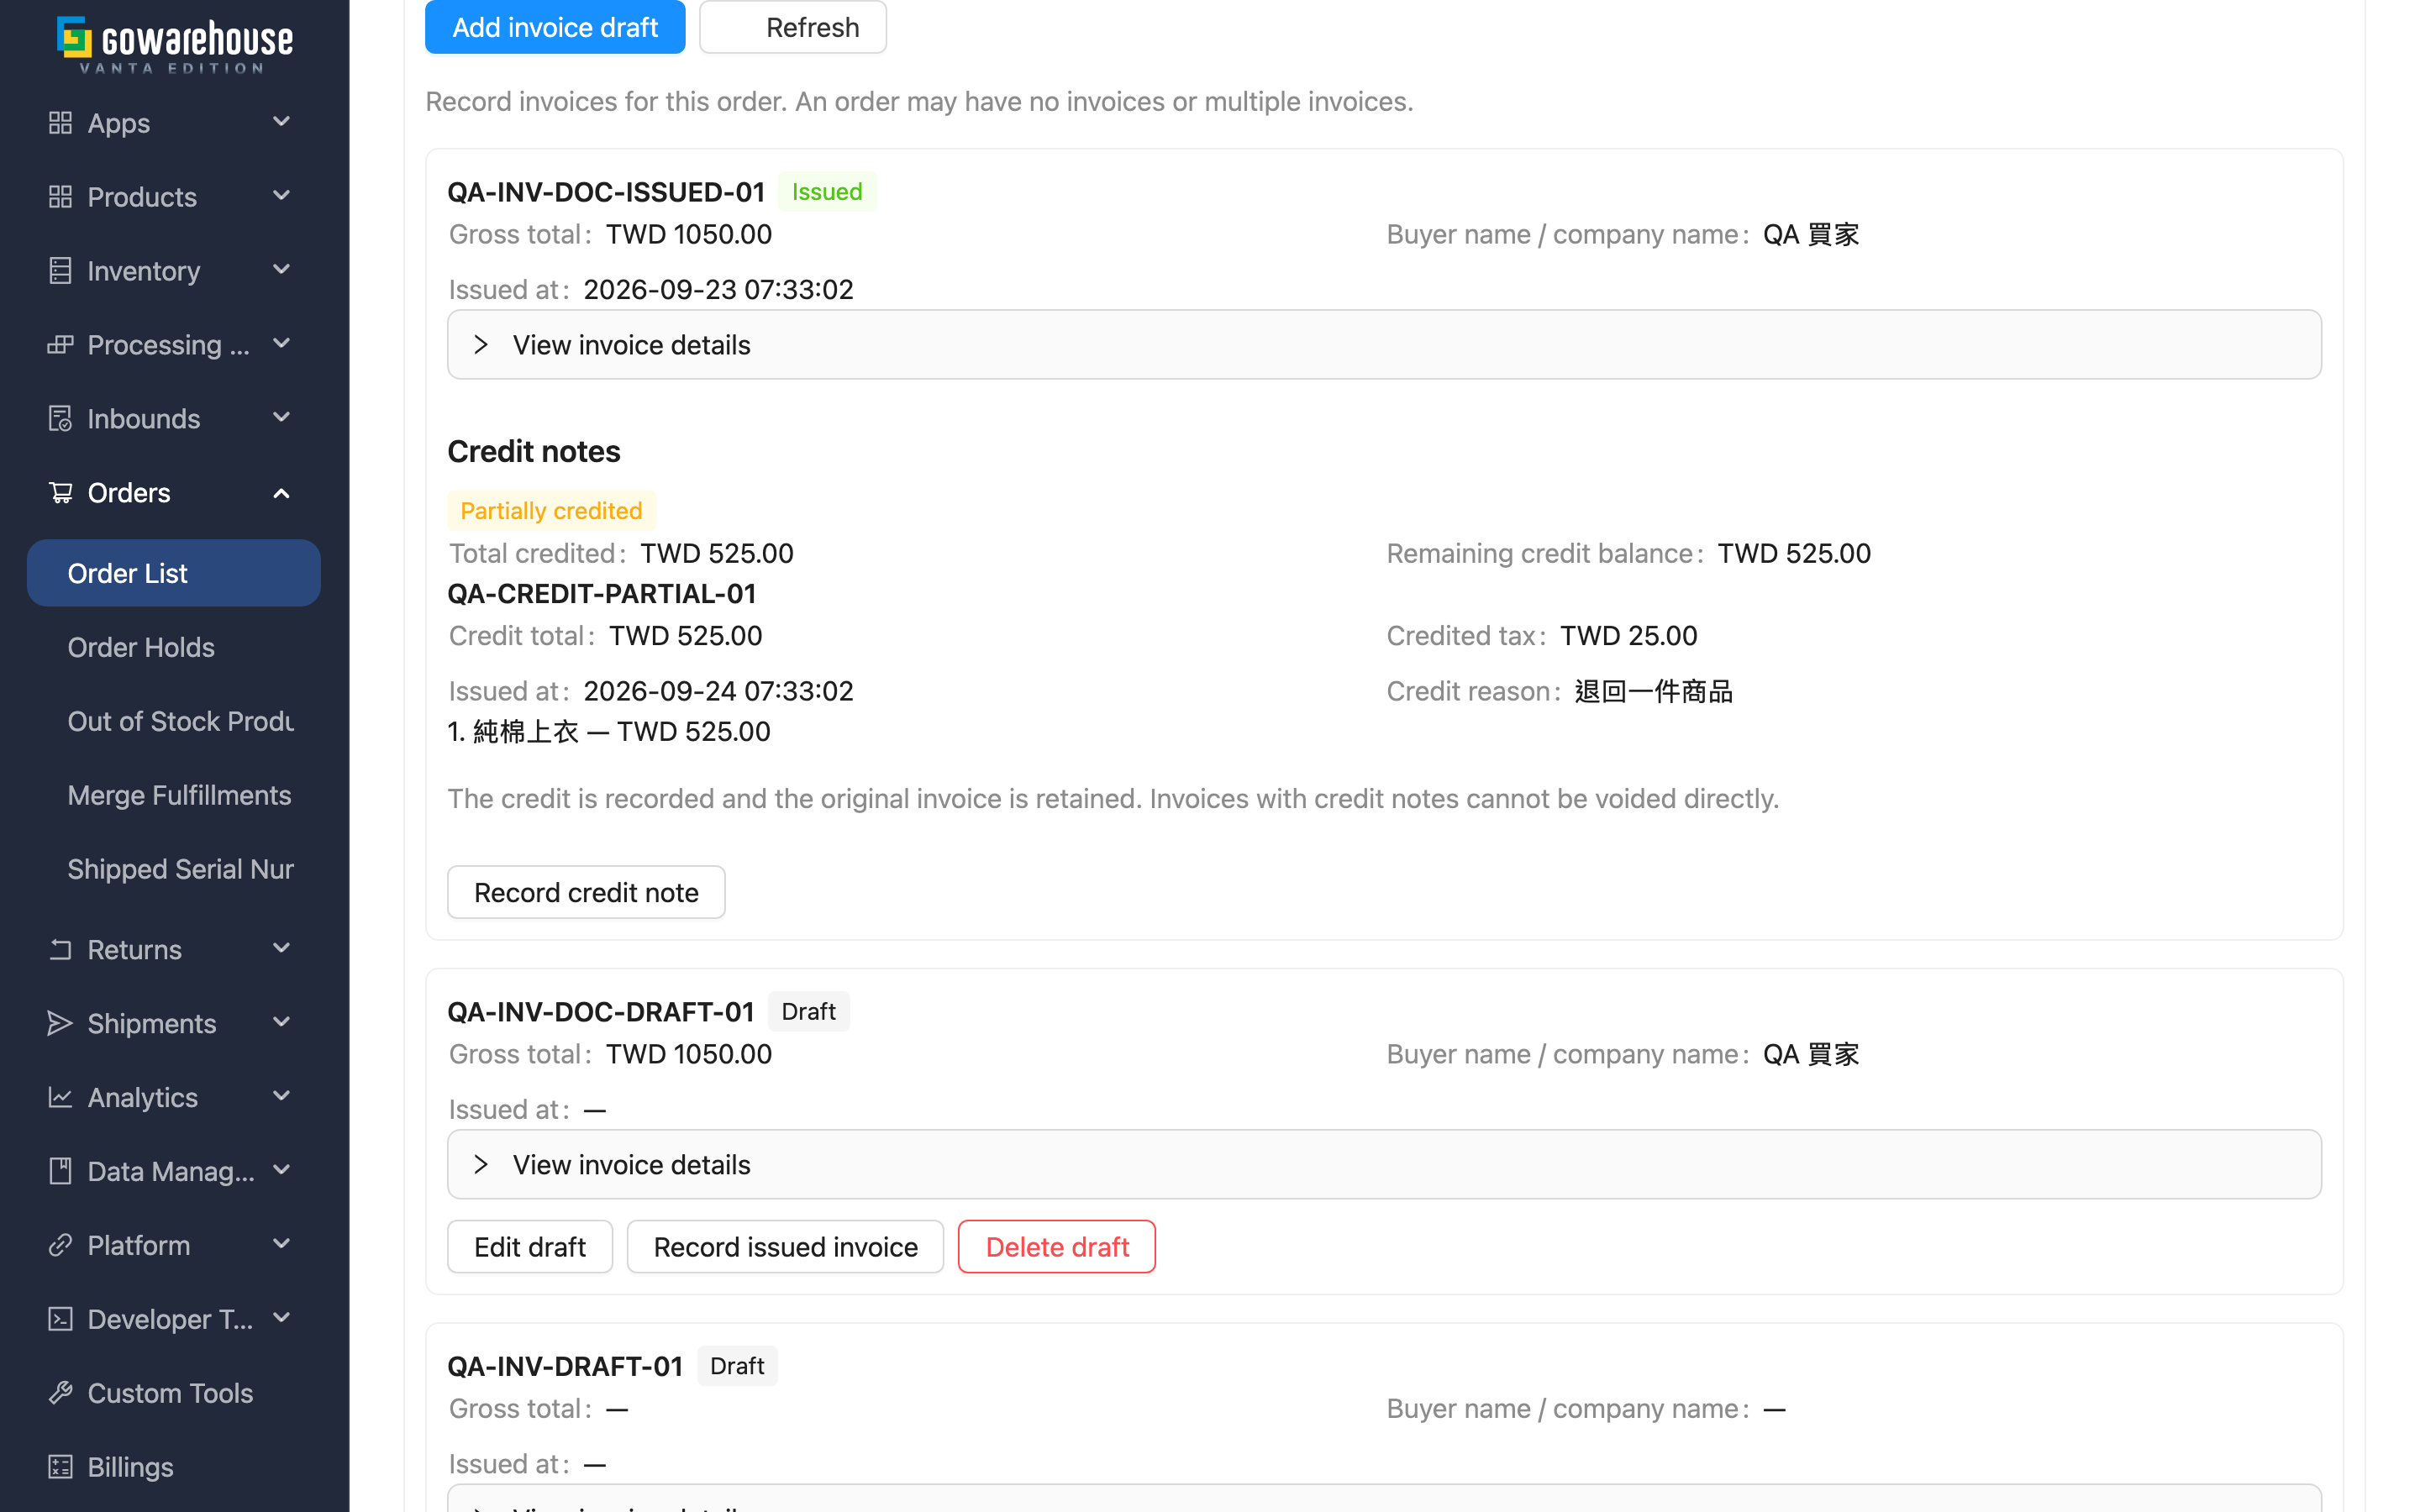The image size is (2420, 1512).
Task: Expand the Apps menu chevron
Action: point(281,122)
